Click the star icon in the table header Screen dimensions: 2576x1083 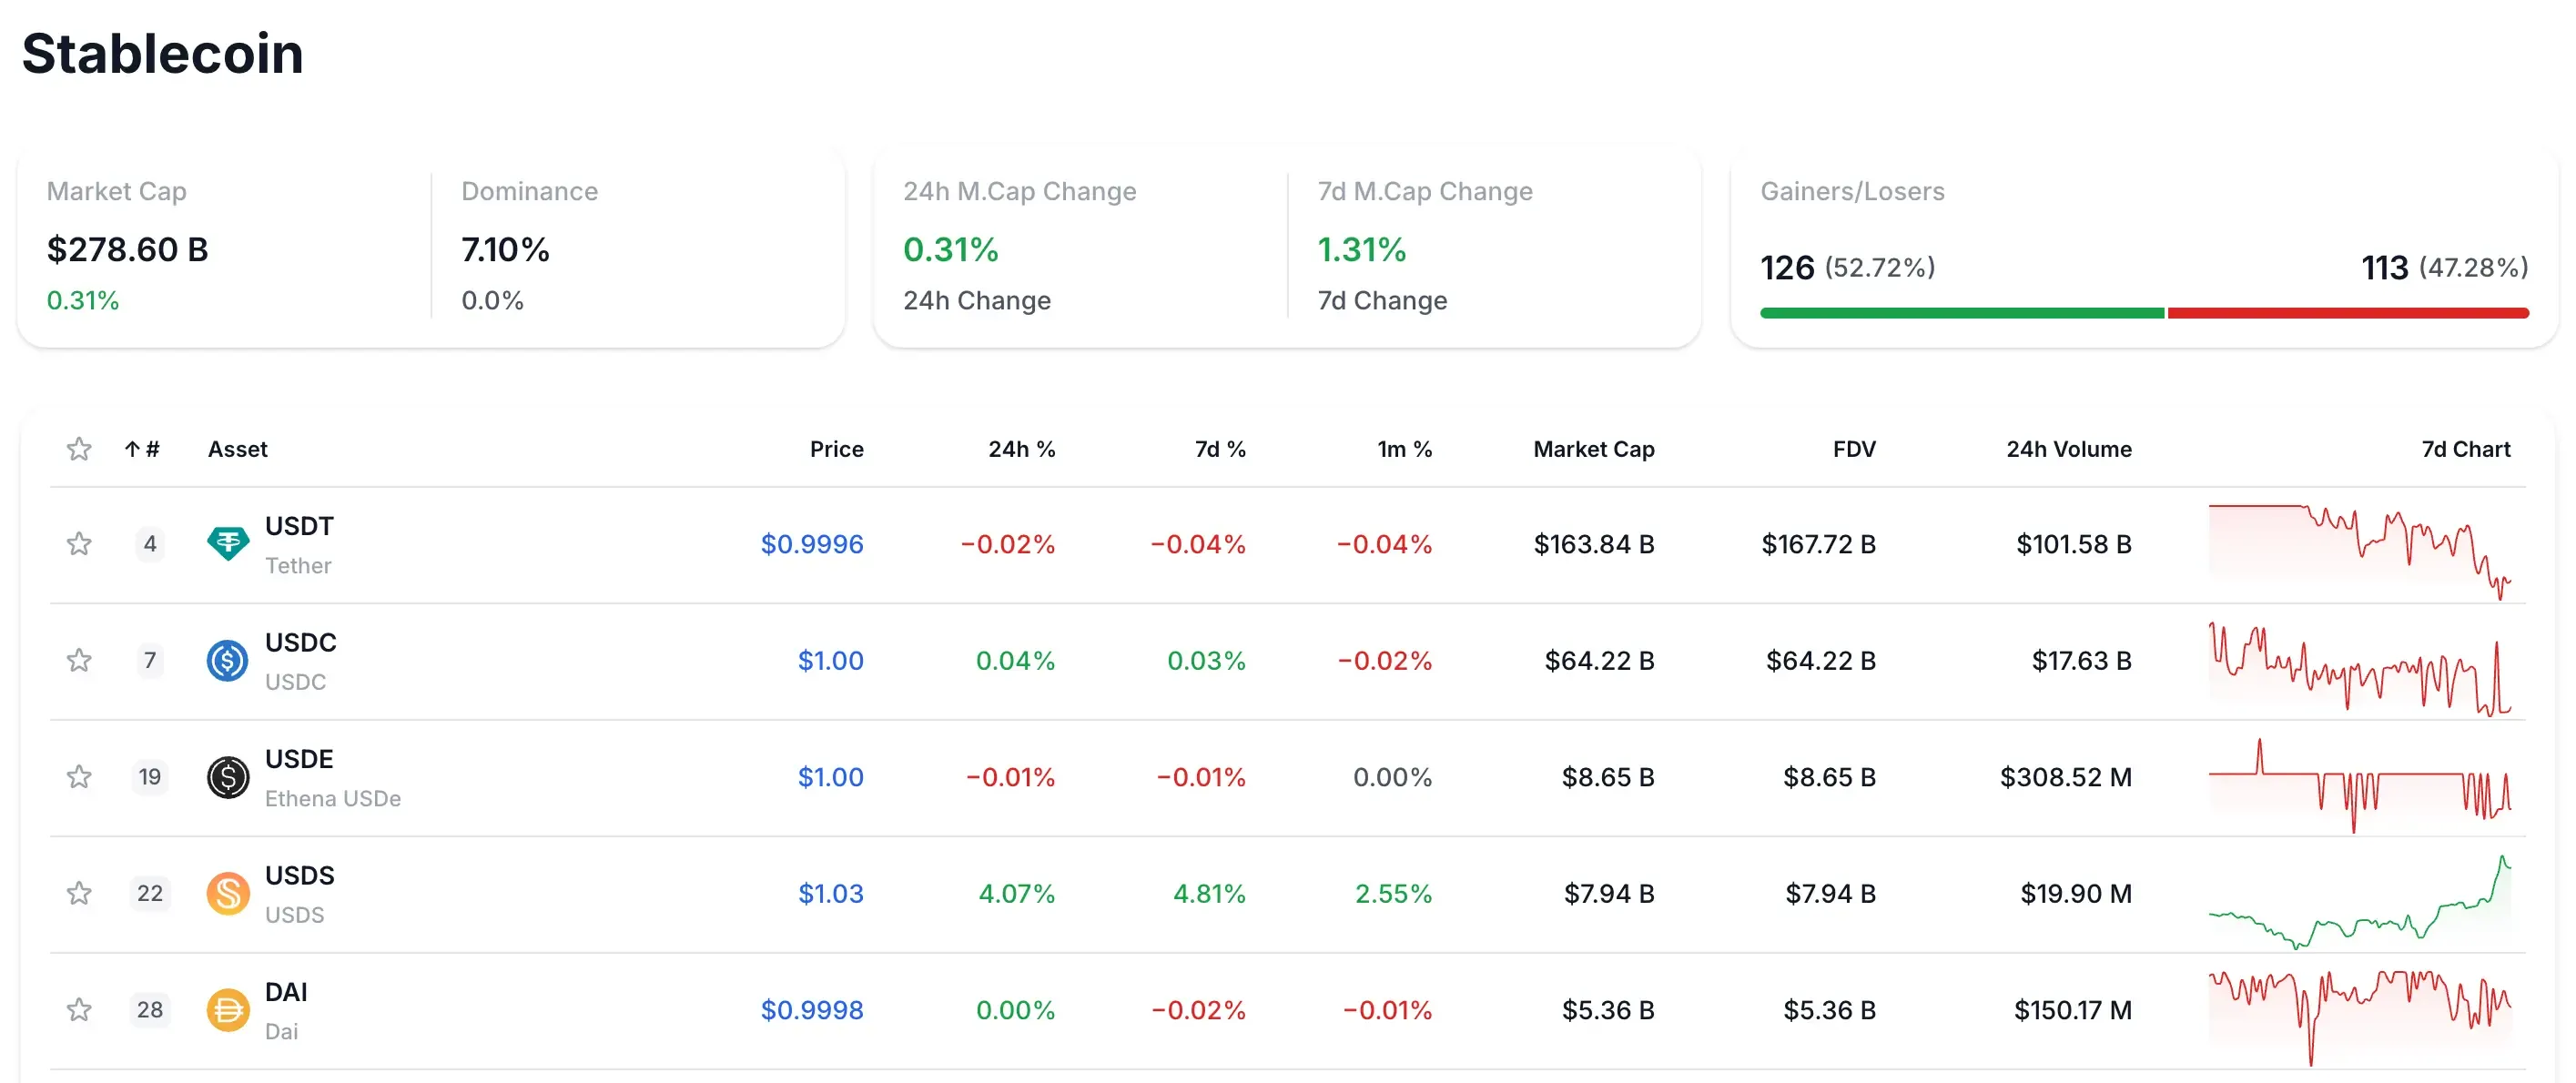(x=79, y=449)
